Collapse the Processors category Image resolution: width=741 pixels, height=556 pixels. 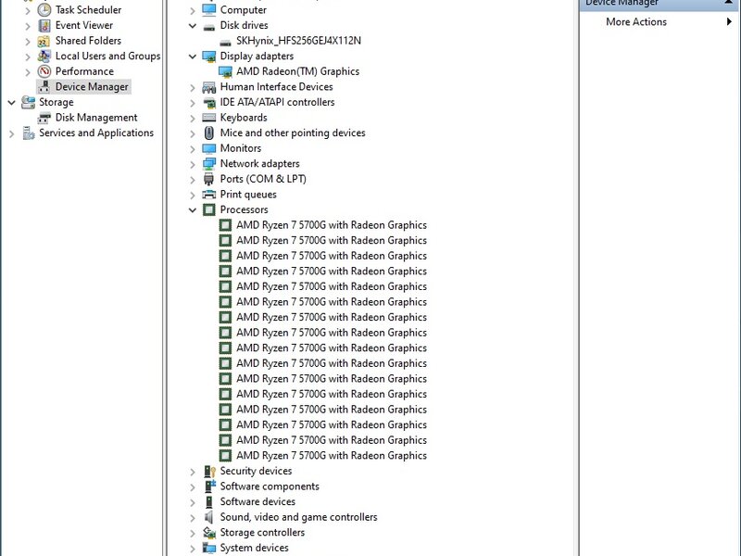coord(193,210)
